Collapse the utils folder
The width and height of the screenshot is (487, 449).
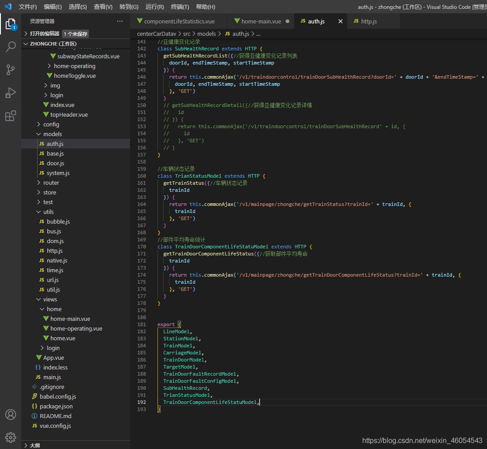click(49, 212)
